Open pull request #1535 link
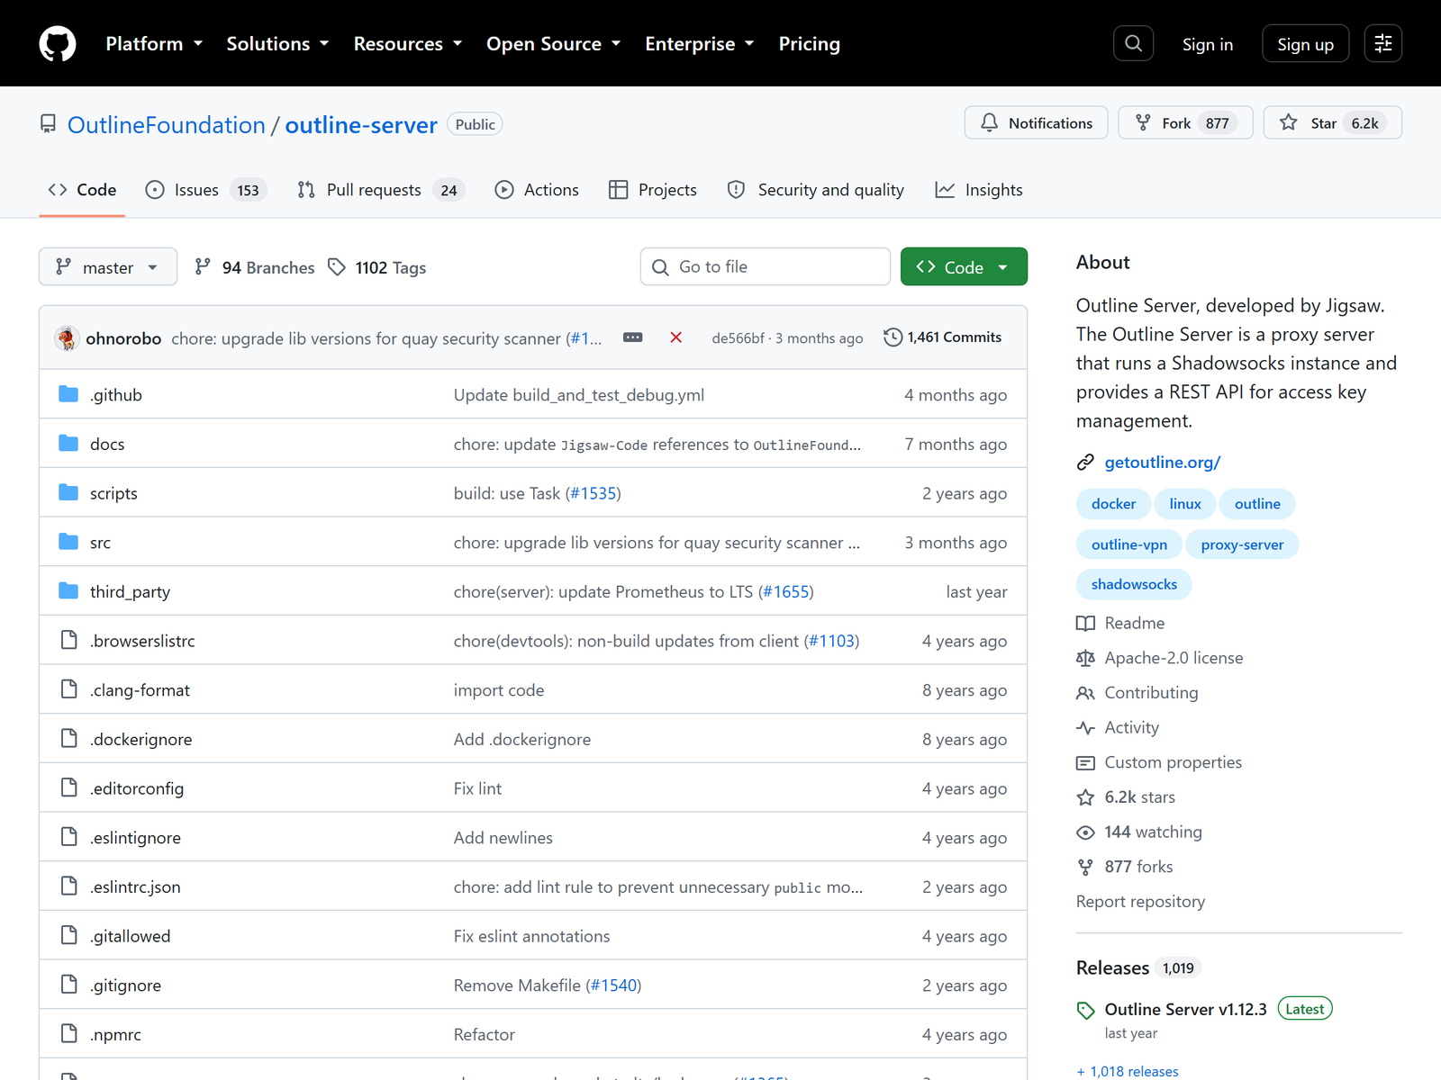The height and width of the screenshot is (1080, 1441). pos(593,493)
